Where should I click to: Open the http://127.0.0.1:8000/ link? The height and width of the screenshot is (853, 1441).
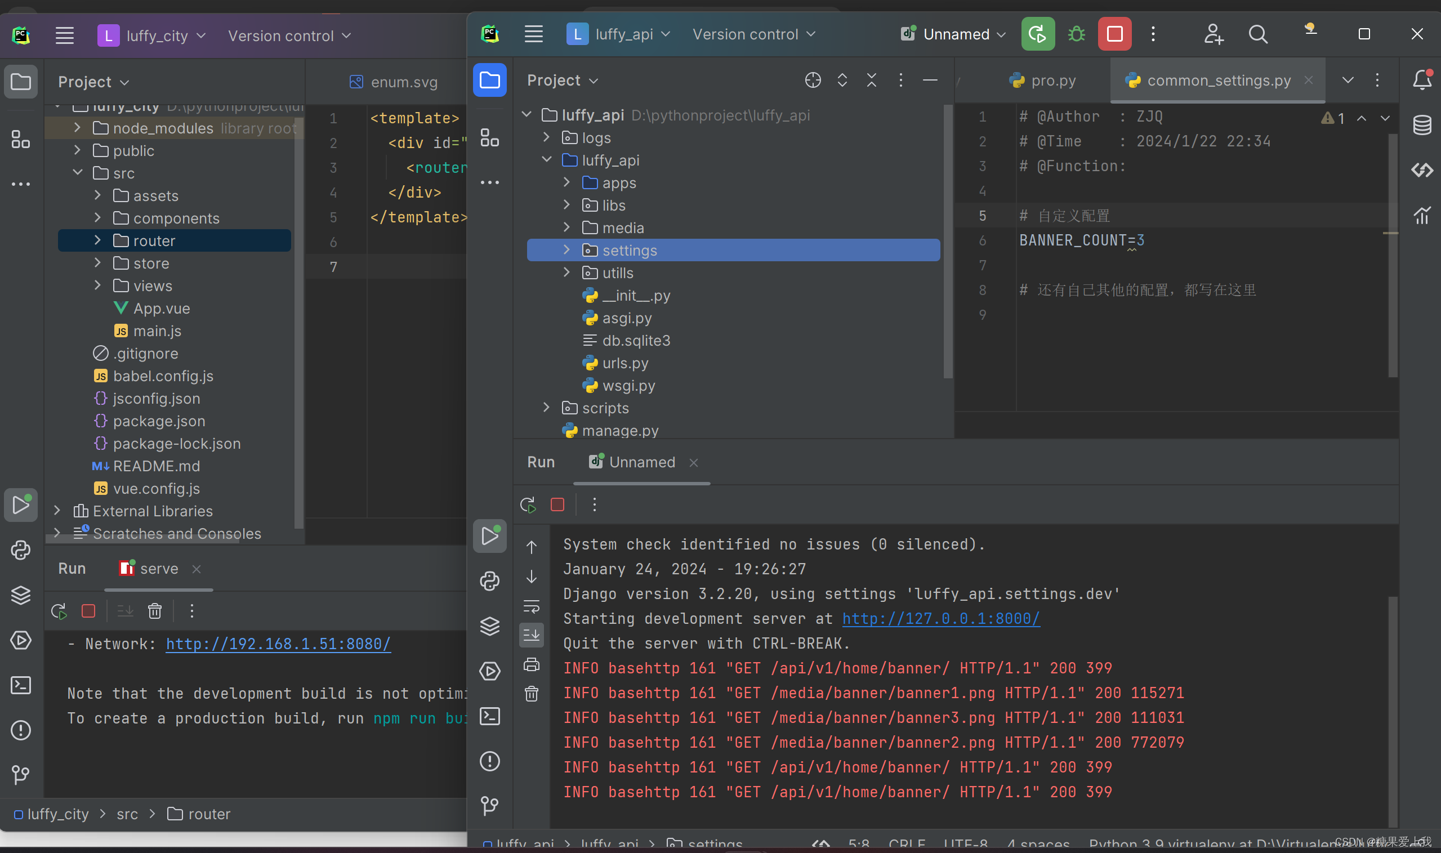(x=940, y=619)
